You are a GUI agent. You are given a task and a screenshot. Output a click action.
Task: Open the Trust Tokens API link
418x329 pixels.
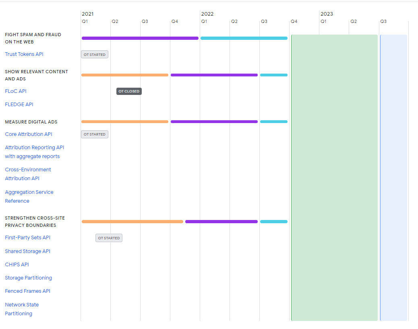[x=24, y=54]
